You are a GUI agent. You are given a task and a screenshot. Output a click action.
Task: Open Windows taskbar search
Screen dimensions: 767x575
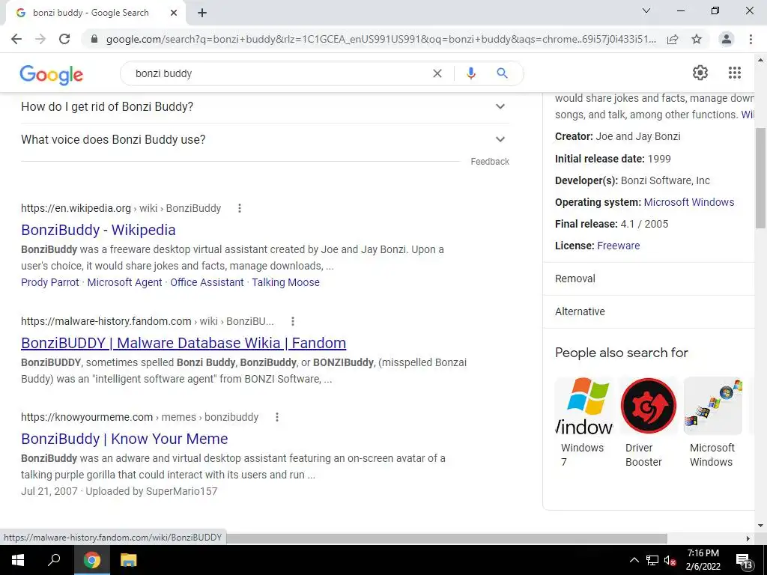pos(54,560)
